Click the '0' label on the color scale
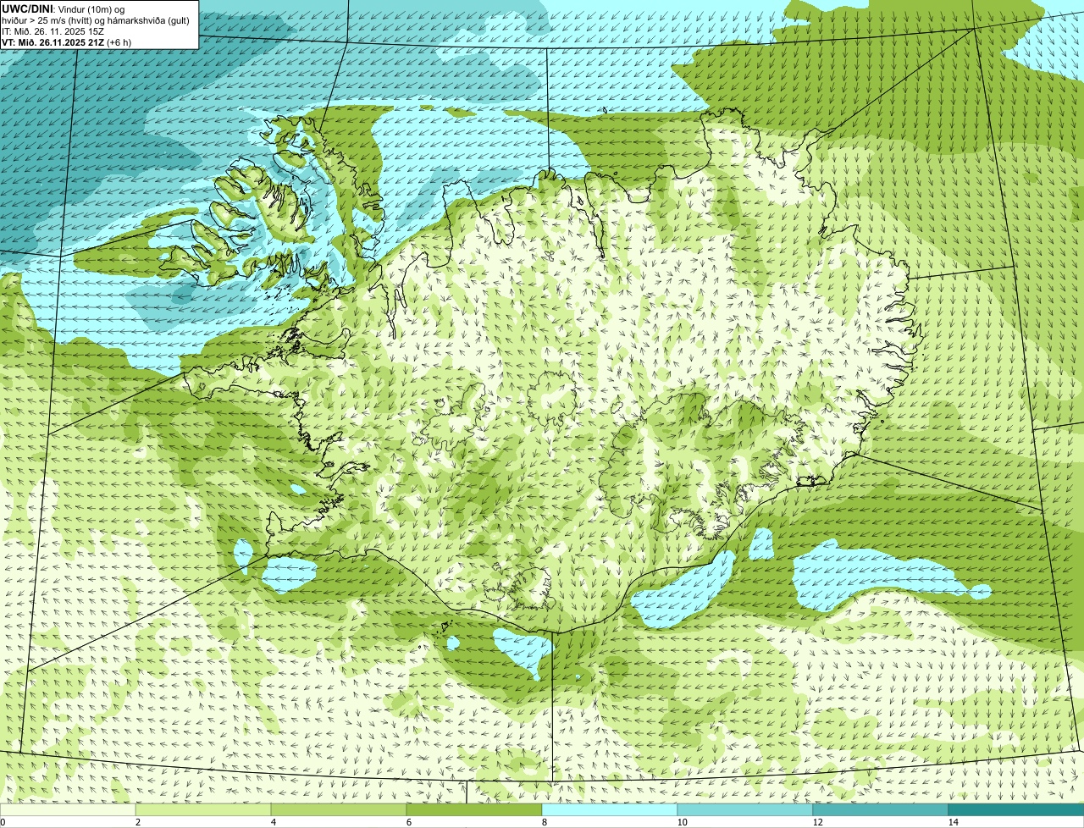Screen dimensions: 1084x828 3,822
